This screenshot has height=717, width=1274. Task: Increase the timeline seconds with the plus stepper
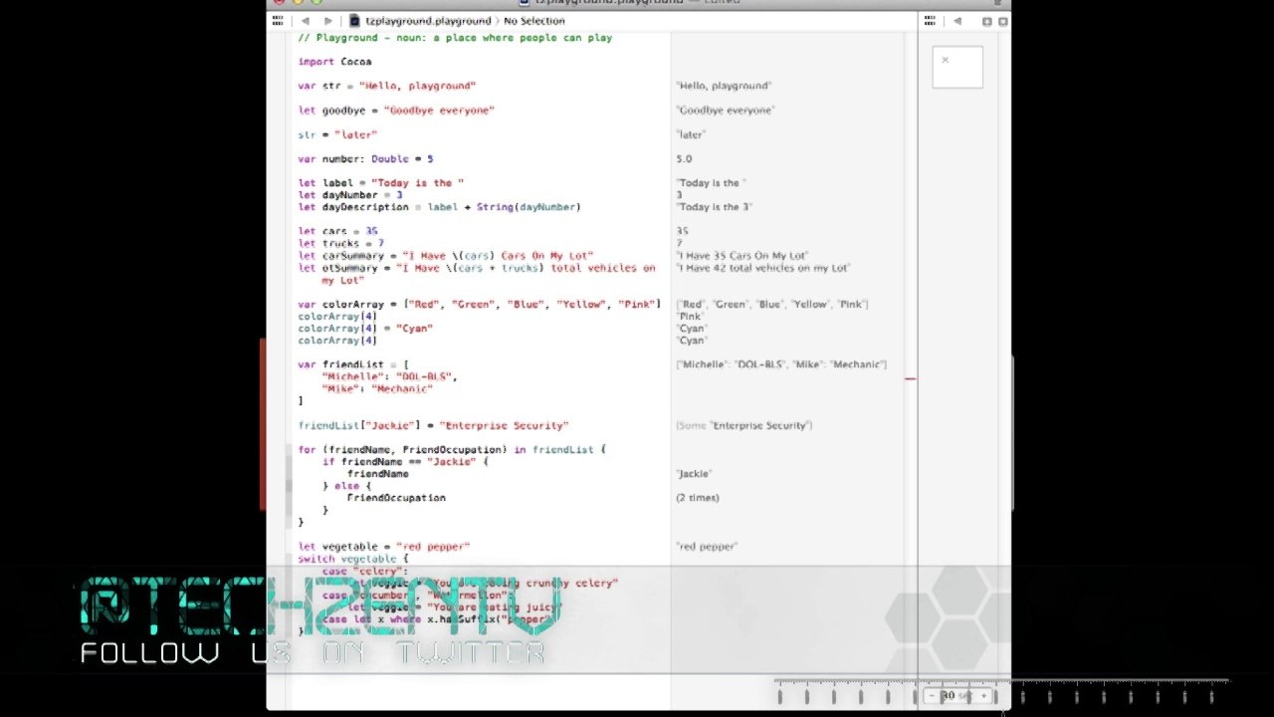(984, 696)
